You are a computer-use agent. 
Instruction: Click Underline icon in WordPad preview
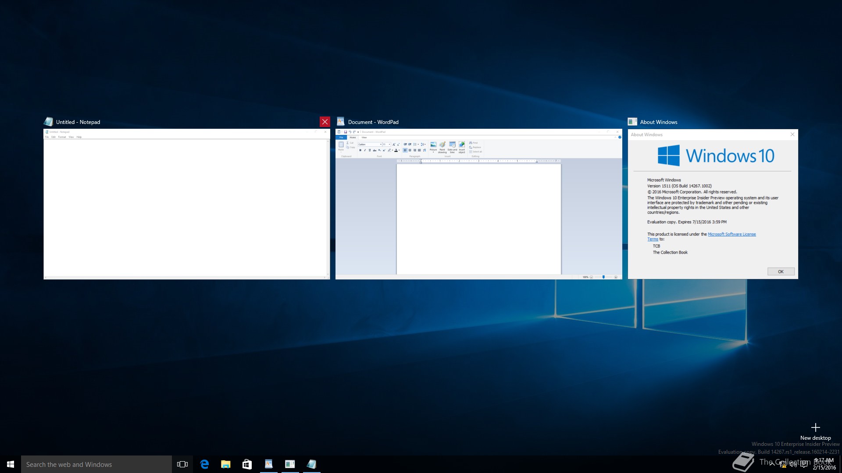370,150
